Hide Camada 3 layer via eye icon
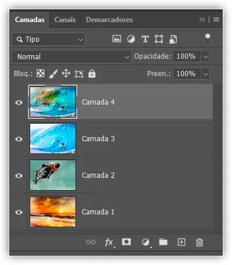Image resolution: width=232 pixels, height=265 pixels. (x=19, y=139)
